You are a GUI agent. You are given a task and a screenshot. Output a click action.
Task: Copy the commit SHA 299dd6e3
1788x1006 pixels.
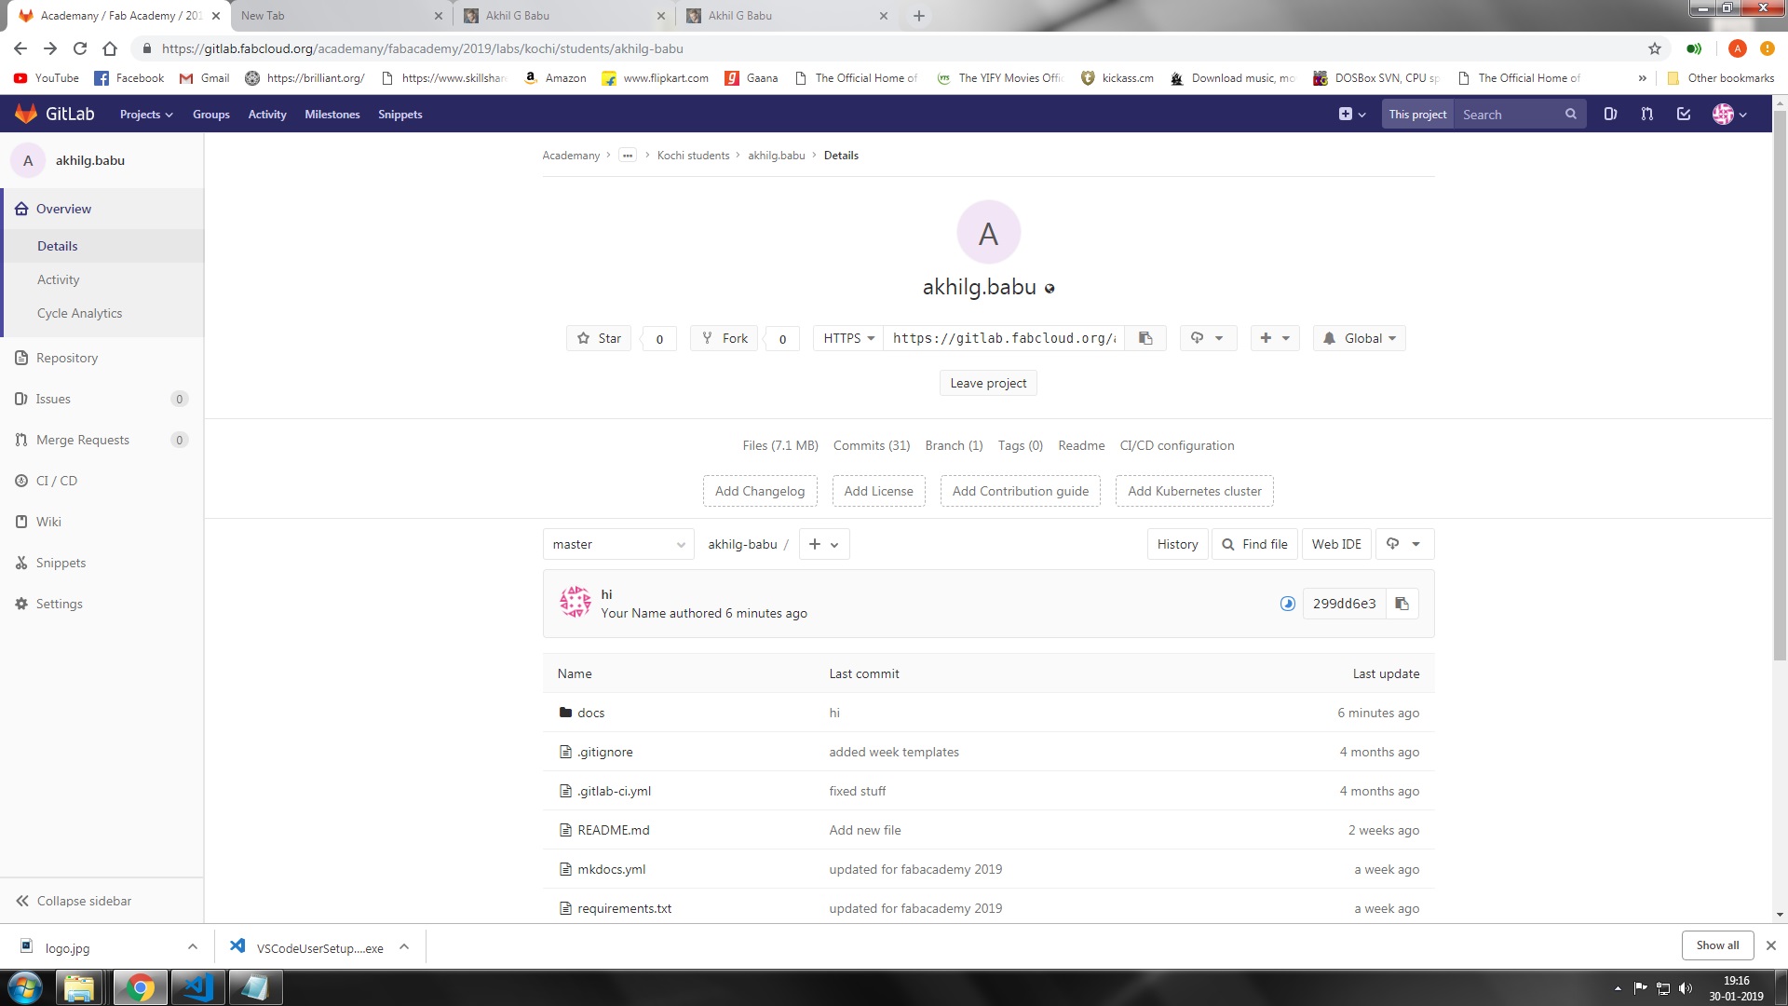[1402, 604]
